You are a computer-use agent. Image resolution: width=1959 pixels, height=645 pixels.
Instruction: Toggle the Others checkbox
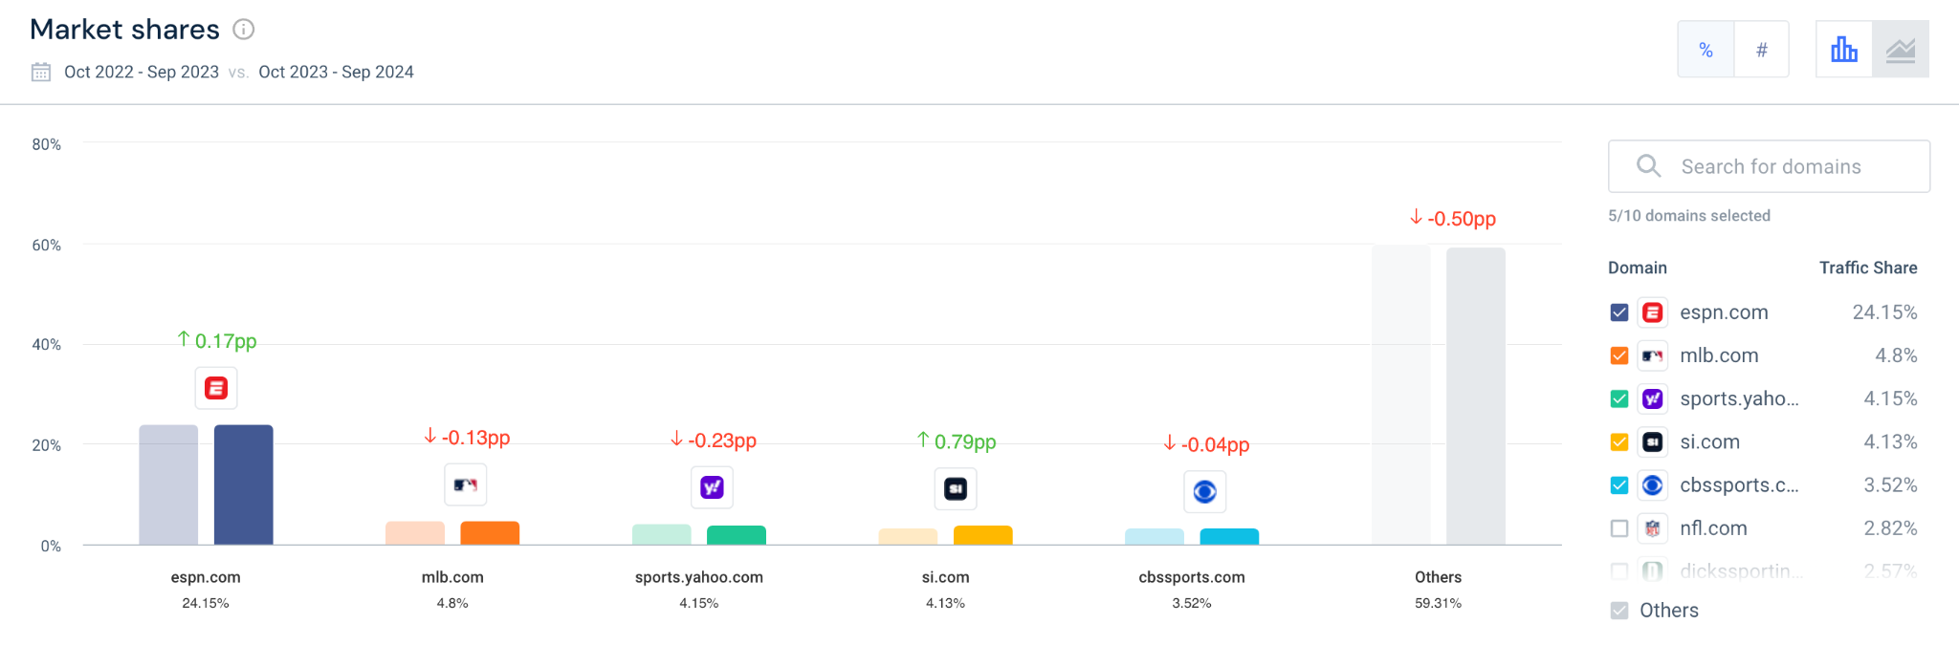(x=1619, y=611)
